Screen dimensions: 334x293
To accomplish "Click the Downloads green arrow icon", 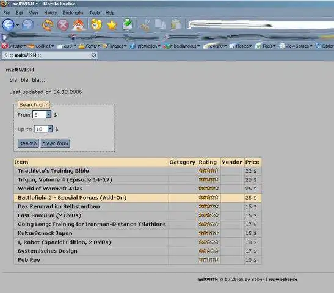I will pos(128,24).
